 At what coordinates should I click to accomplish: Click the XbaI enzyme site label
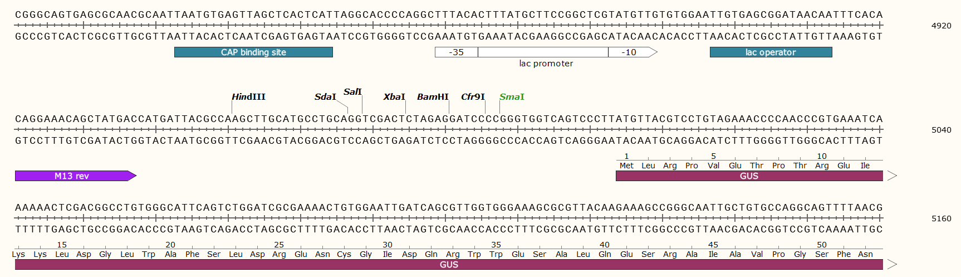[394, 97]
